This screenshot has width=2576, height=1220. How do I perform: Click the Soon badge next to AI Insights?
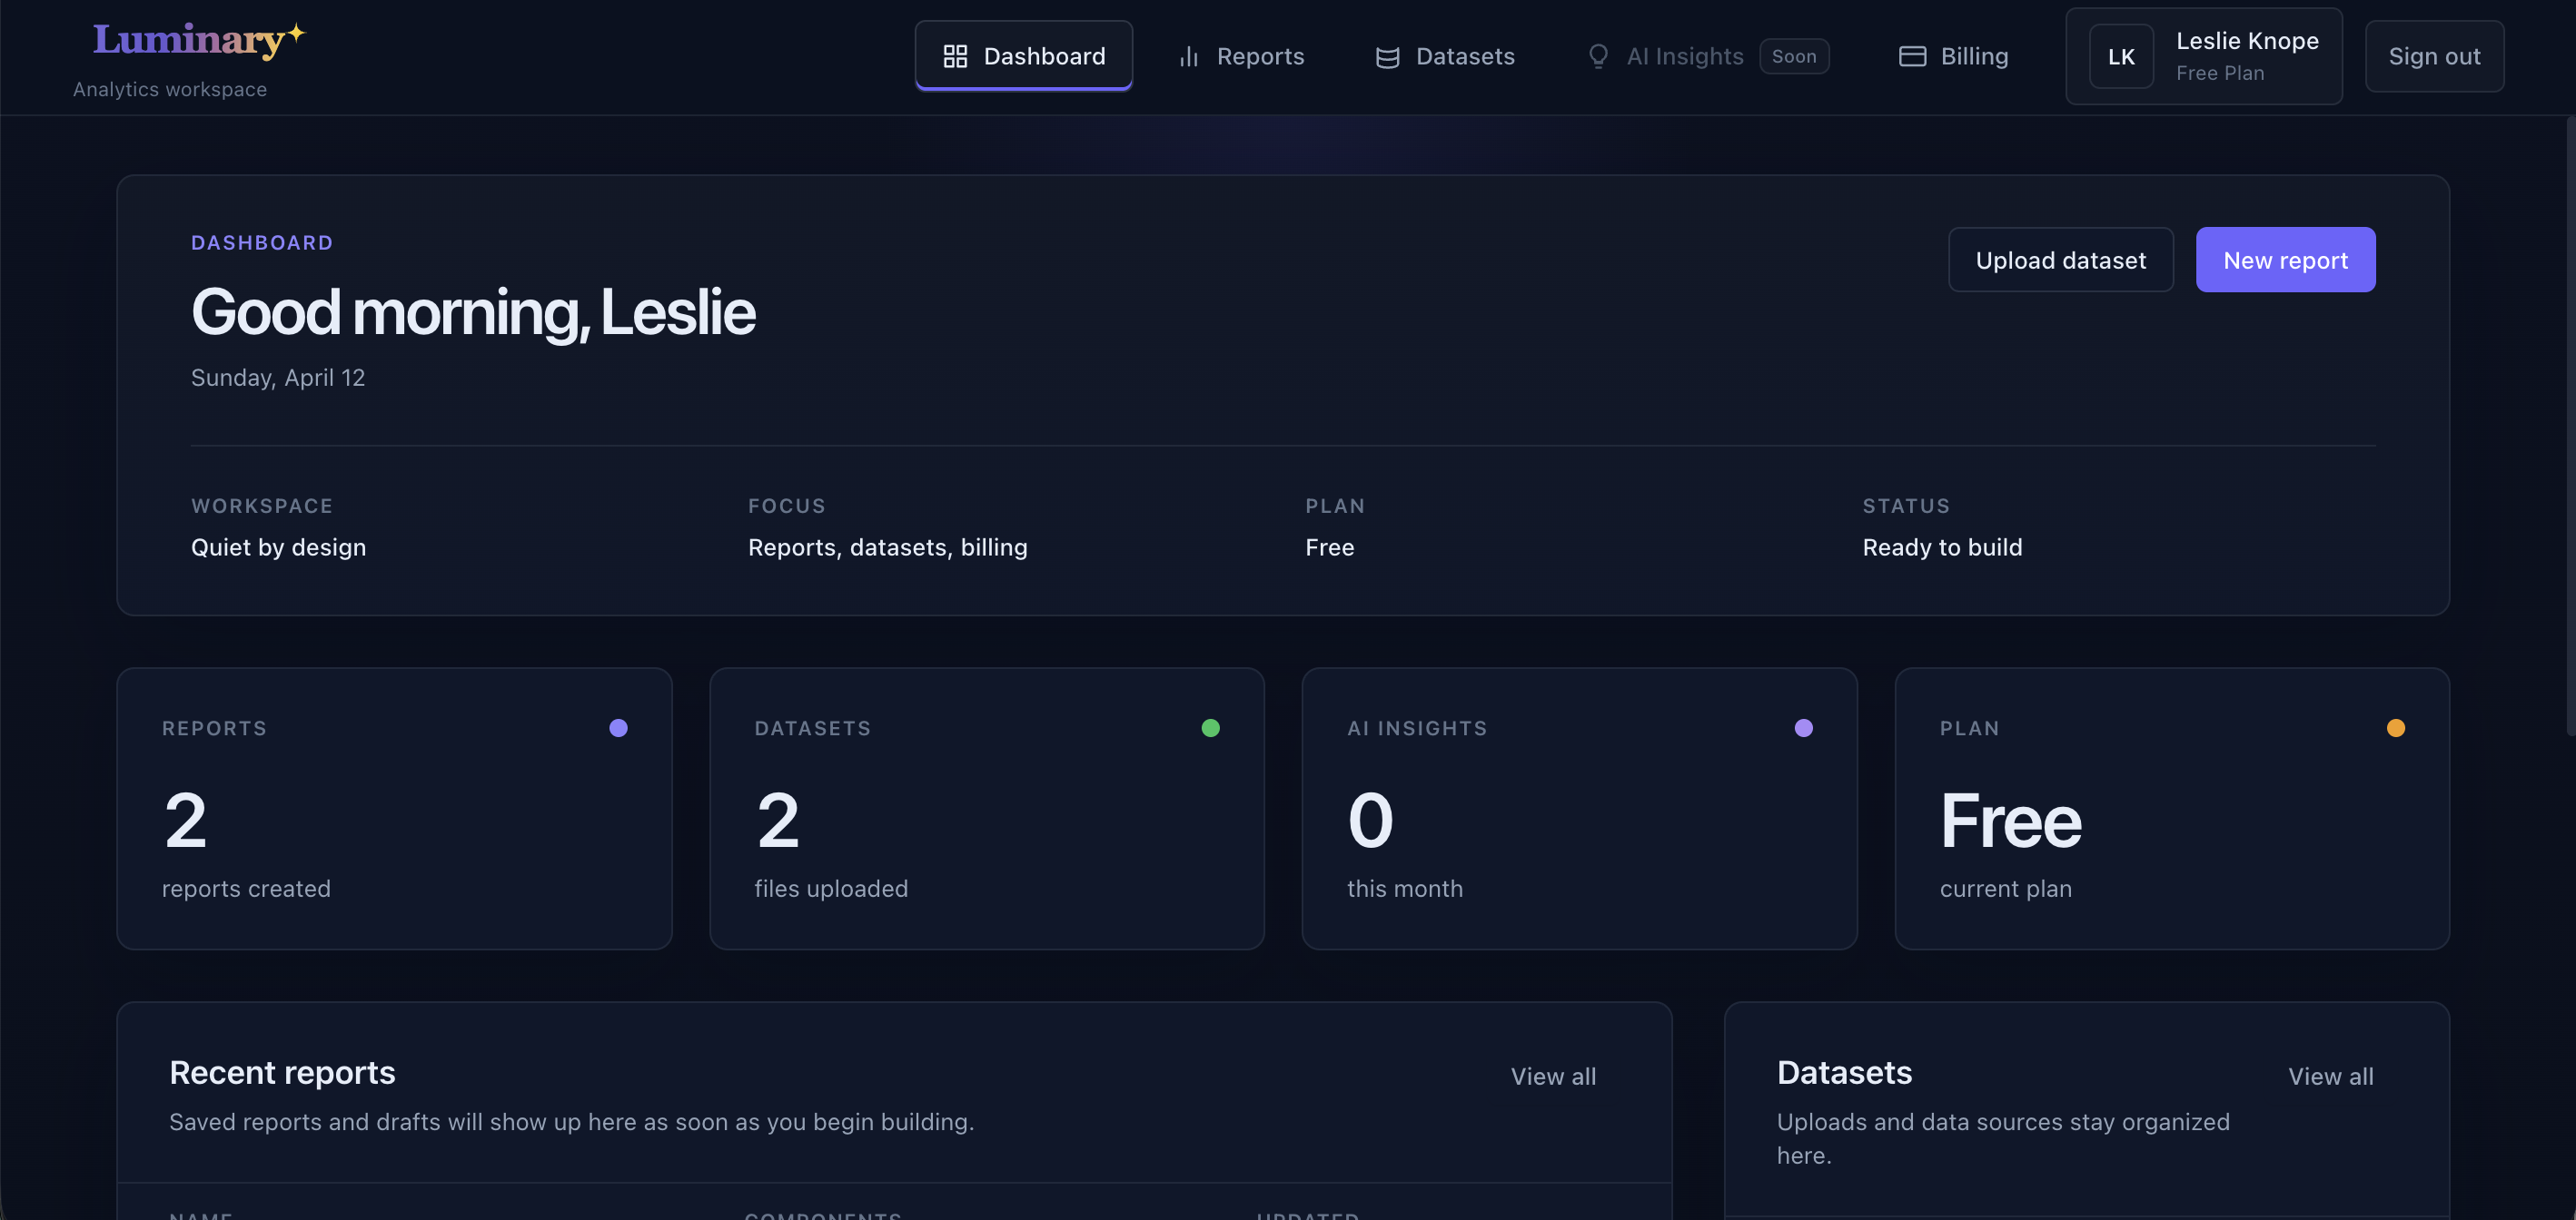[1794, 56]
